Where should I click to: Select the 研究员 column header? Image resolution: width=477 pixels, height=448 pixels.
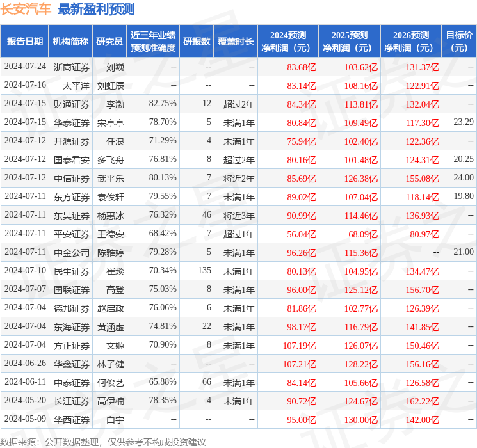point(109,42)
